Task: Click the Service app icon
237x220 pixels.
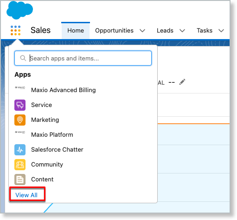Action: (x=20, y=105)
